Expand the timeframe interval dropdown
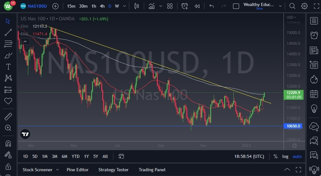Image resolution: width=321 pixels, height=176 pixels. [x=124, y=6]
